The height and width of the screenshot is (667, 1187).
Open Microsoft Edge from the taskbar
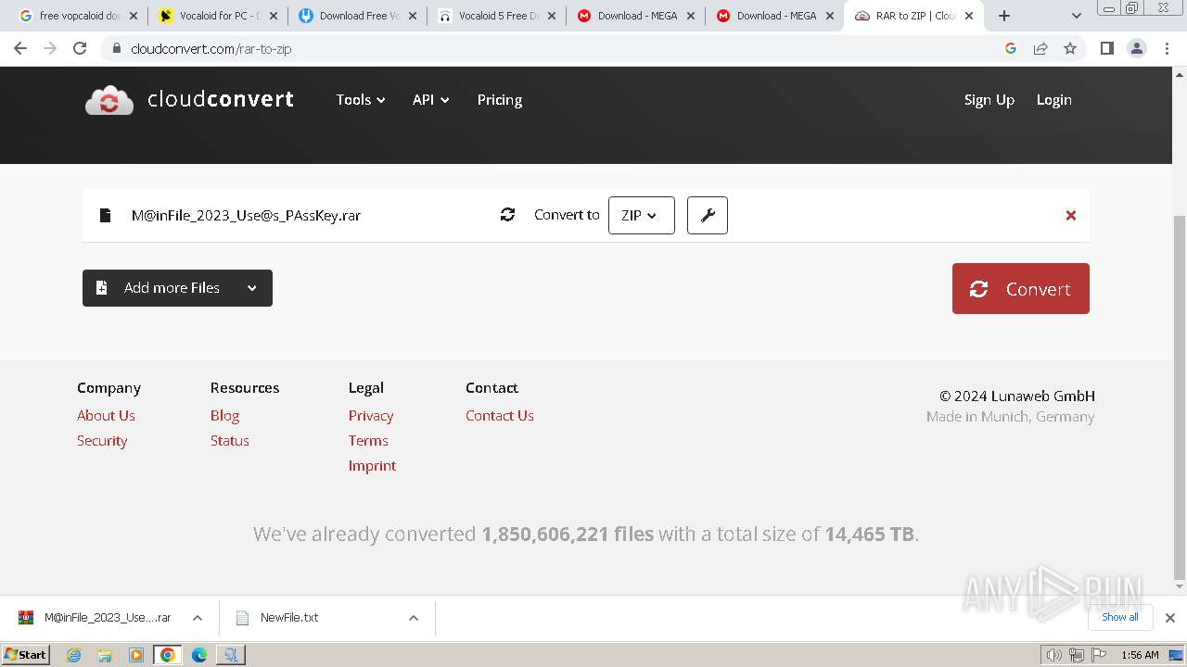tap(199, 655)
